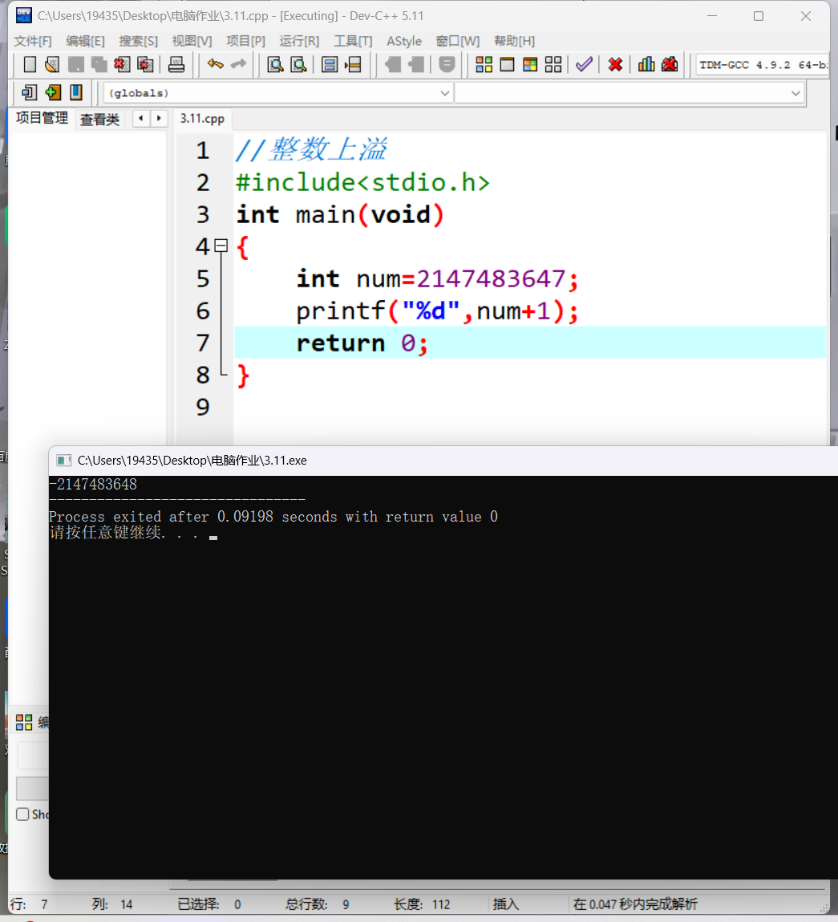Viewport: 838px width, 922px height.
Task: Select the 3.11.cpp editor tab
Action: (x=202, y=118)
